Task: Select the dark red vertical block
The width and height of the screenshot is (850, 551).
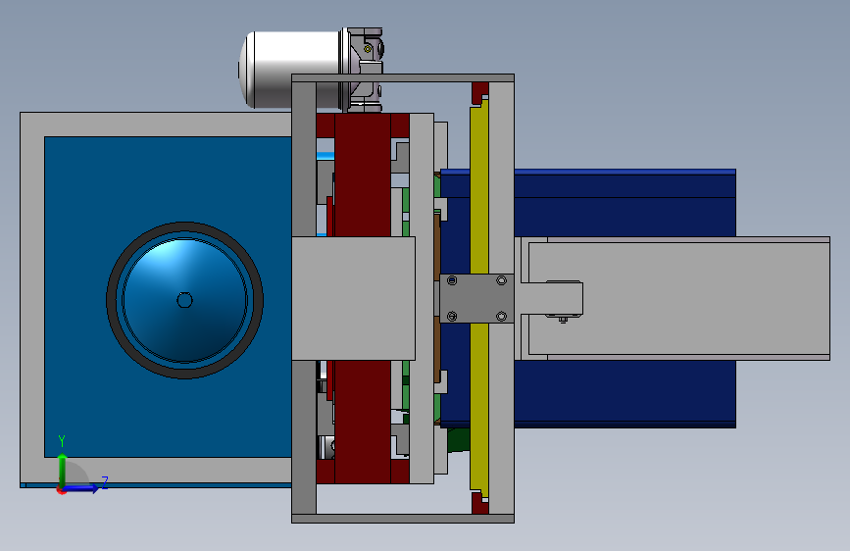Action: 363,176
